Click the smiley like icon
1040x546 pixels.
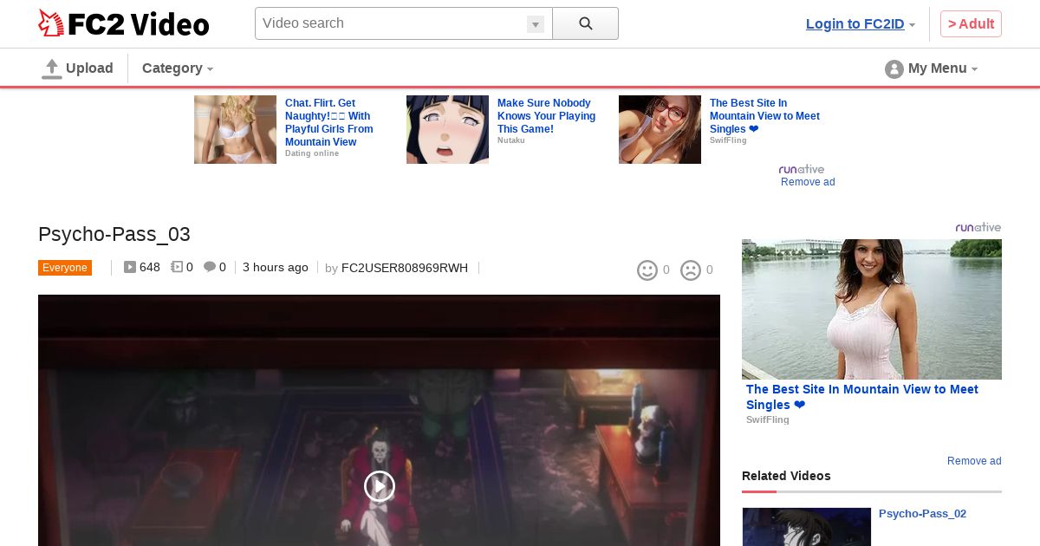pos(647,270)
